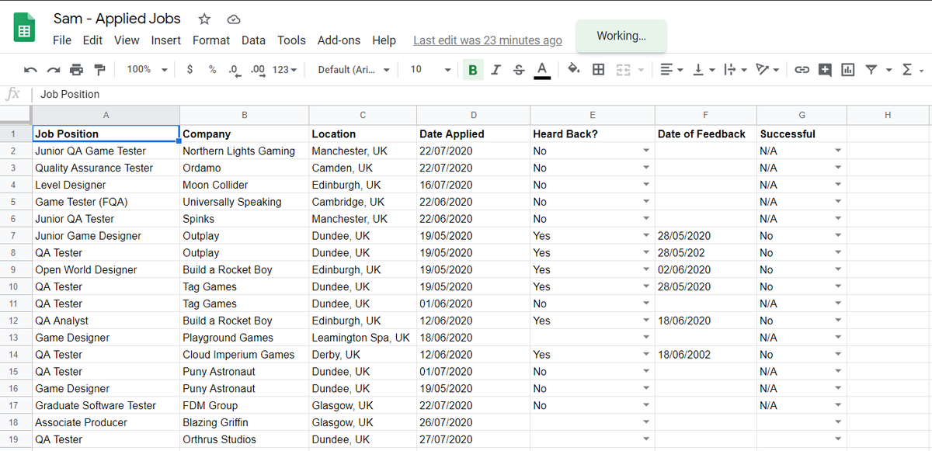Screen dimensions: 932x451
Task: Open text rotation options
Action: point(767,70)
